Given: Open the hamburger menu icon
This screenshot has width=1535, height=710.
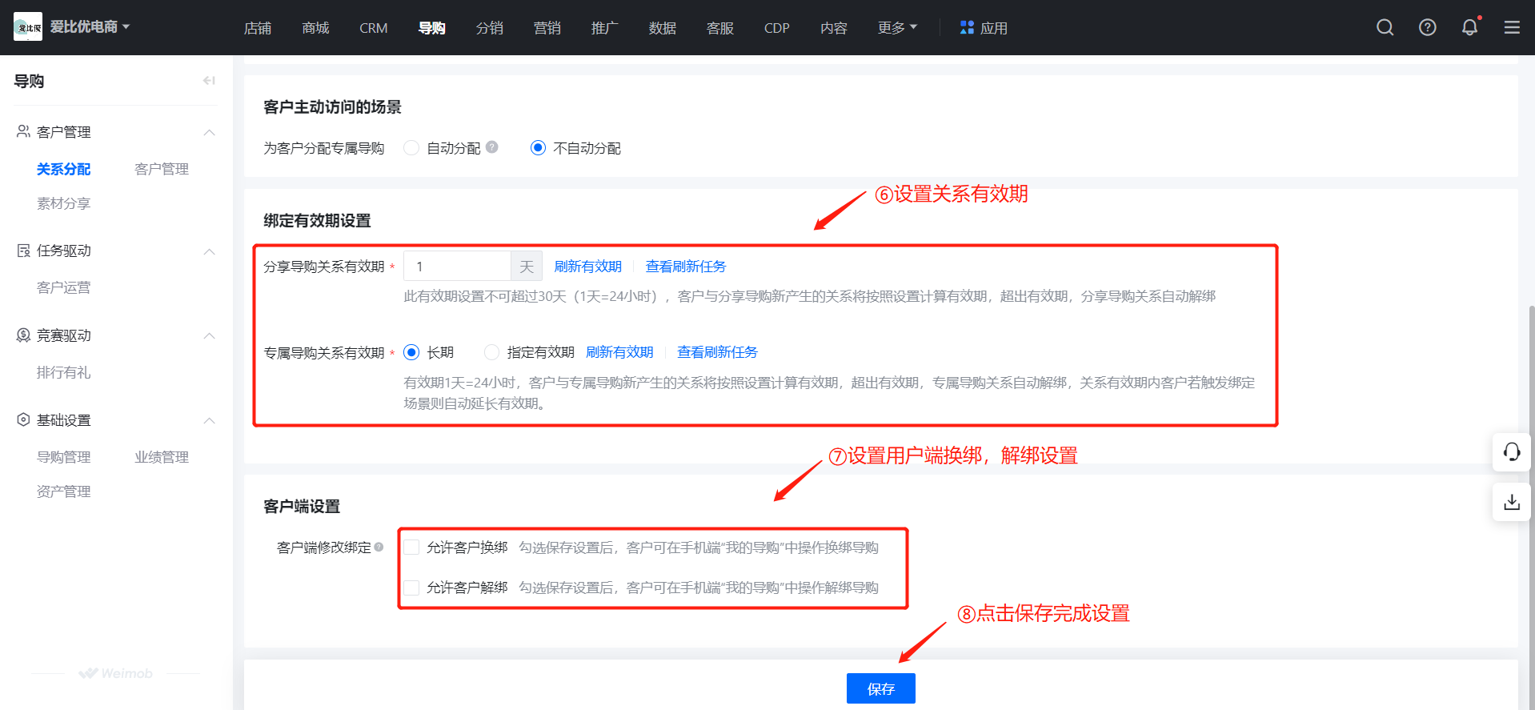Looking at the screenshot, I should [x=1512, y=28].
